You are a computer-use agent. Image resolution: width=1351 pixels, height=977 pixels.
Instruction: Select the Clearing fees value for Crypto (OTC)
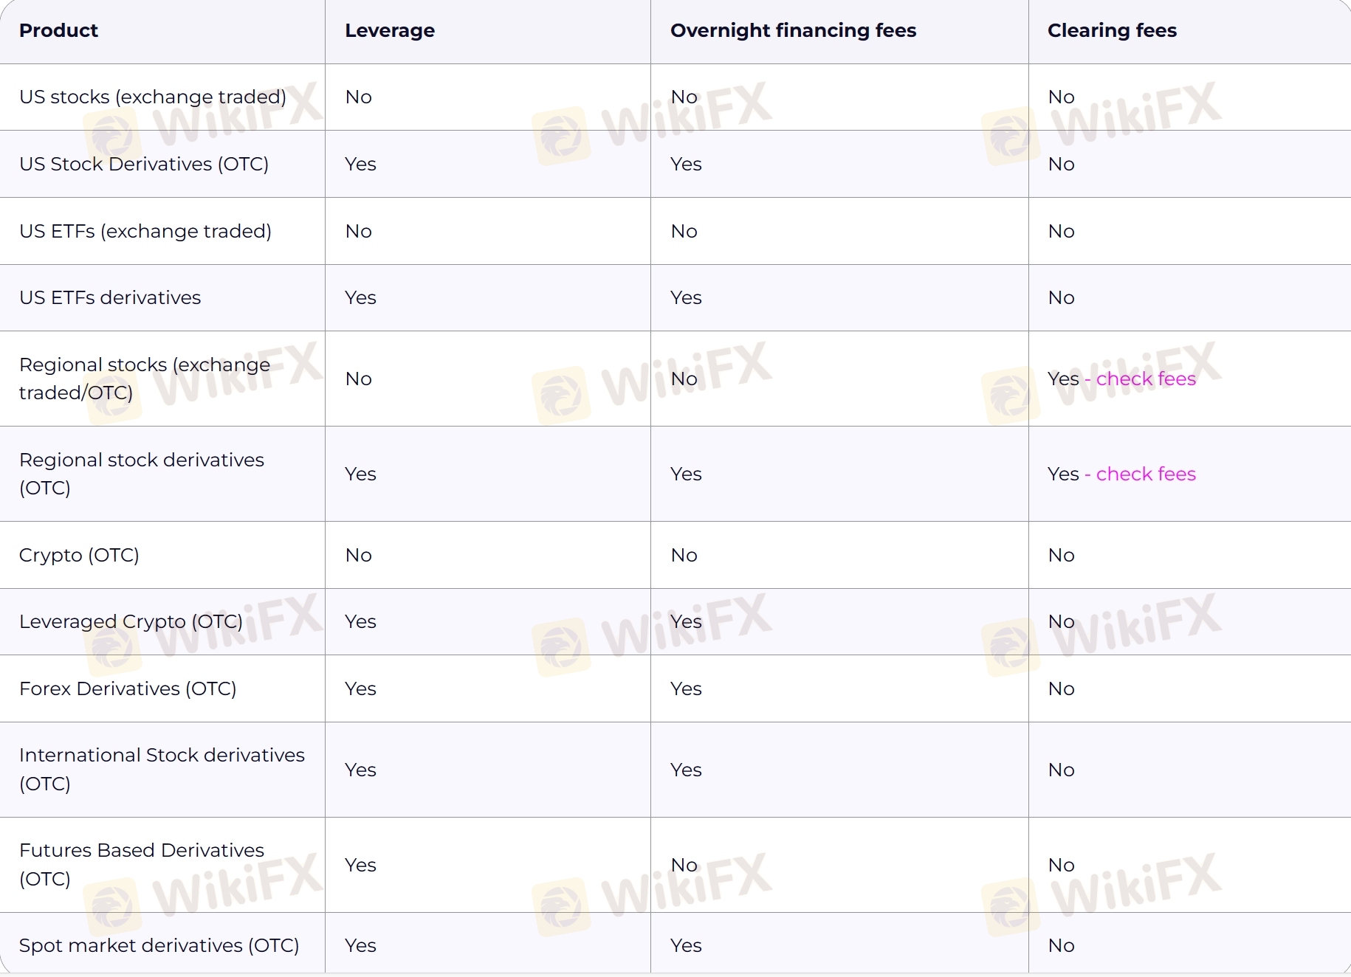[x=1061, y=555]
